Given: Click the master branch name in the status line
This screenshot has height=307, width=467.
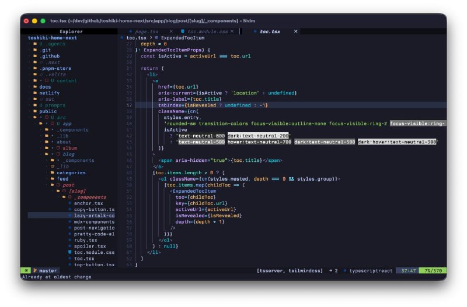Looking at the screenshot, I should point(48,270).
